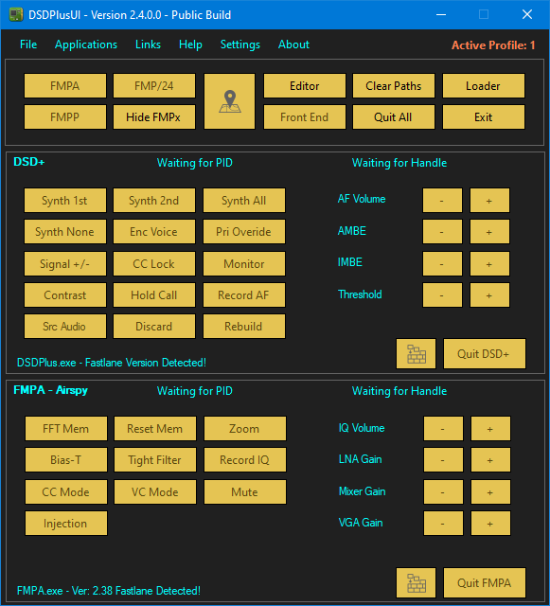Open the Help menu

[190, 45]
